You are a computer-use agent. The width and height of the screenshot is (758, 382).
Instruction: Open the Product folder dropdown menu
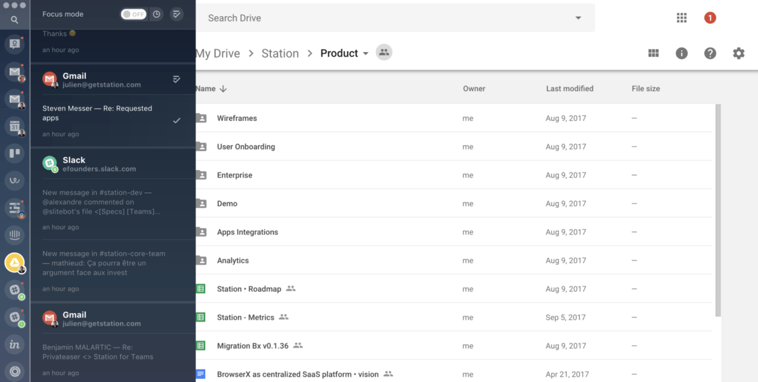(365, 53)
